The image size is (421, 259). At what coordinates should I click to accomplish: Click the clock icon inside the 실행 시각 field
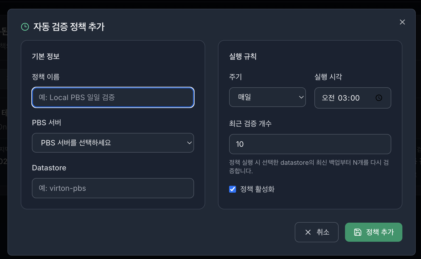click(x=379, y=98)
